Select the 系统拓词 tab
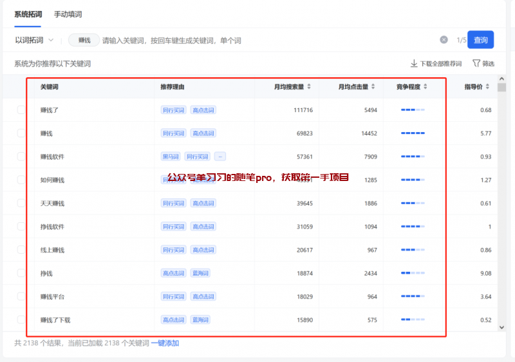The image size is (515, 362). pos(28,14)
